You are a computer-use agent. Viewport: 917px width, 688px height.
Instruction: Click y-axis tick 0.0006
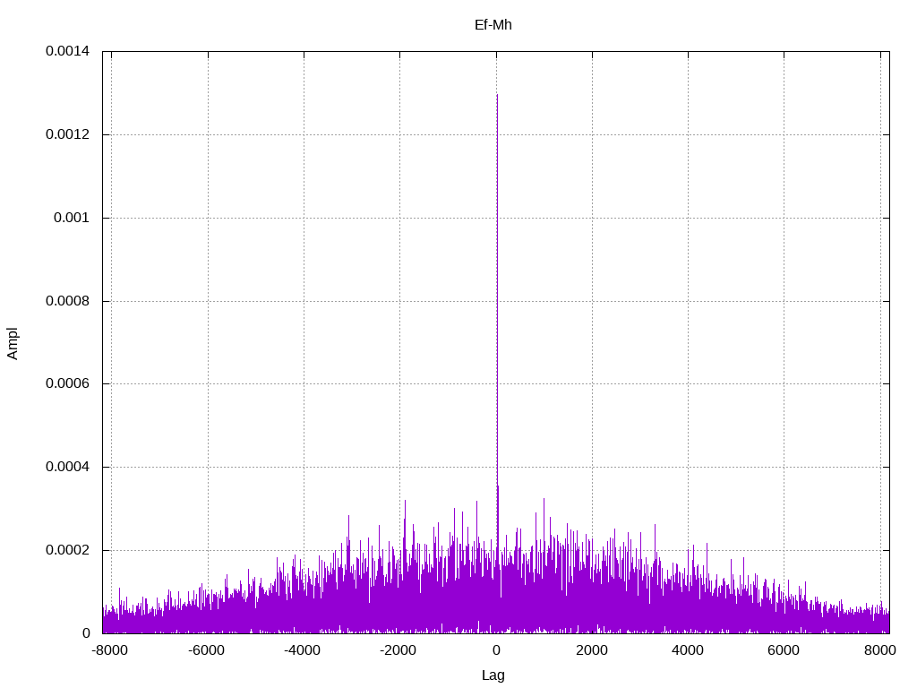tap(68, 383)
